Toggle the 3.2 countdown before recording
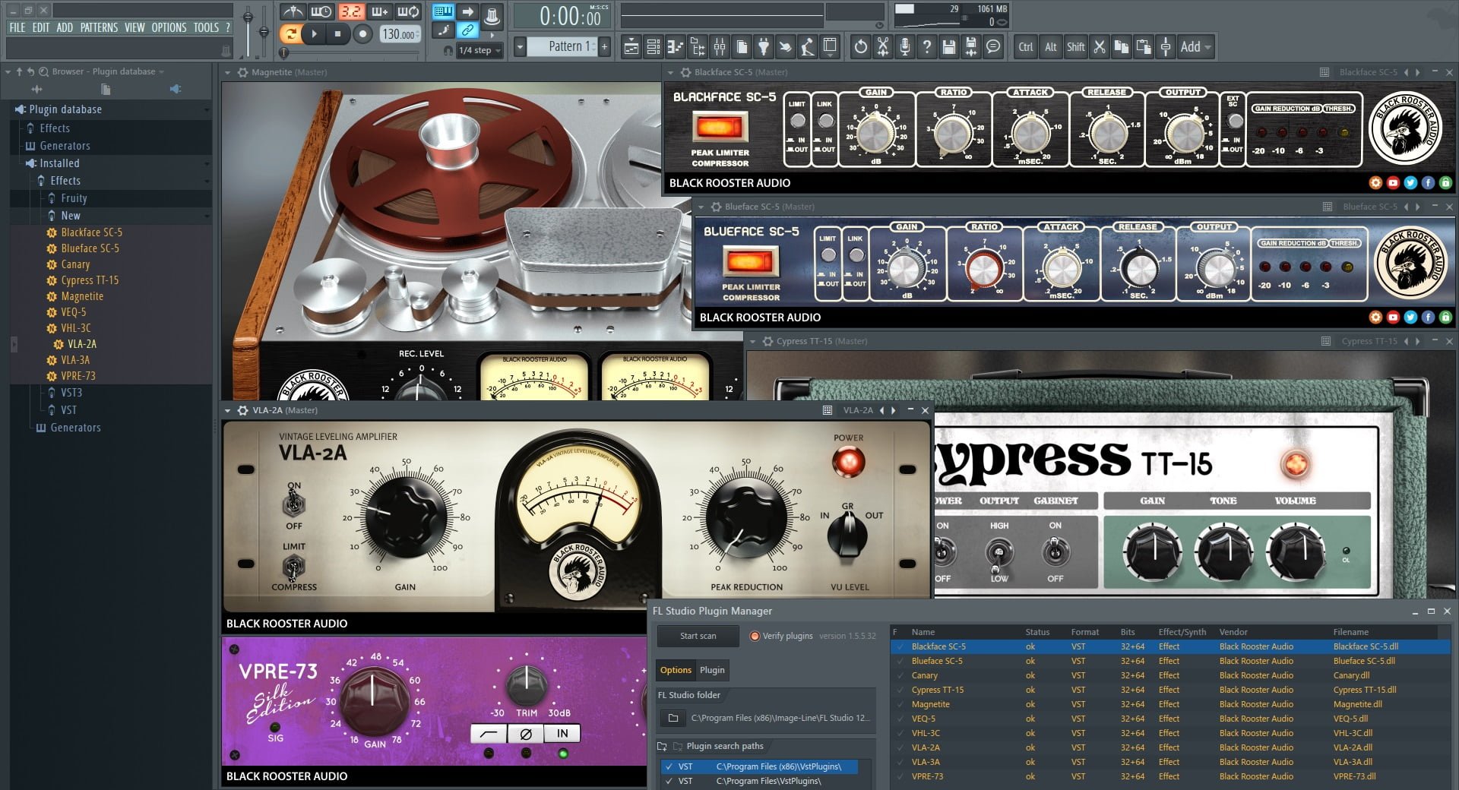 click(x=350, y=12)
